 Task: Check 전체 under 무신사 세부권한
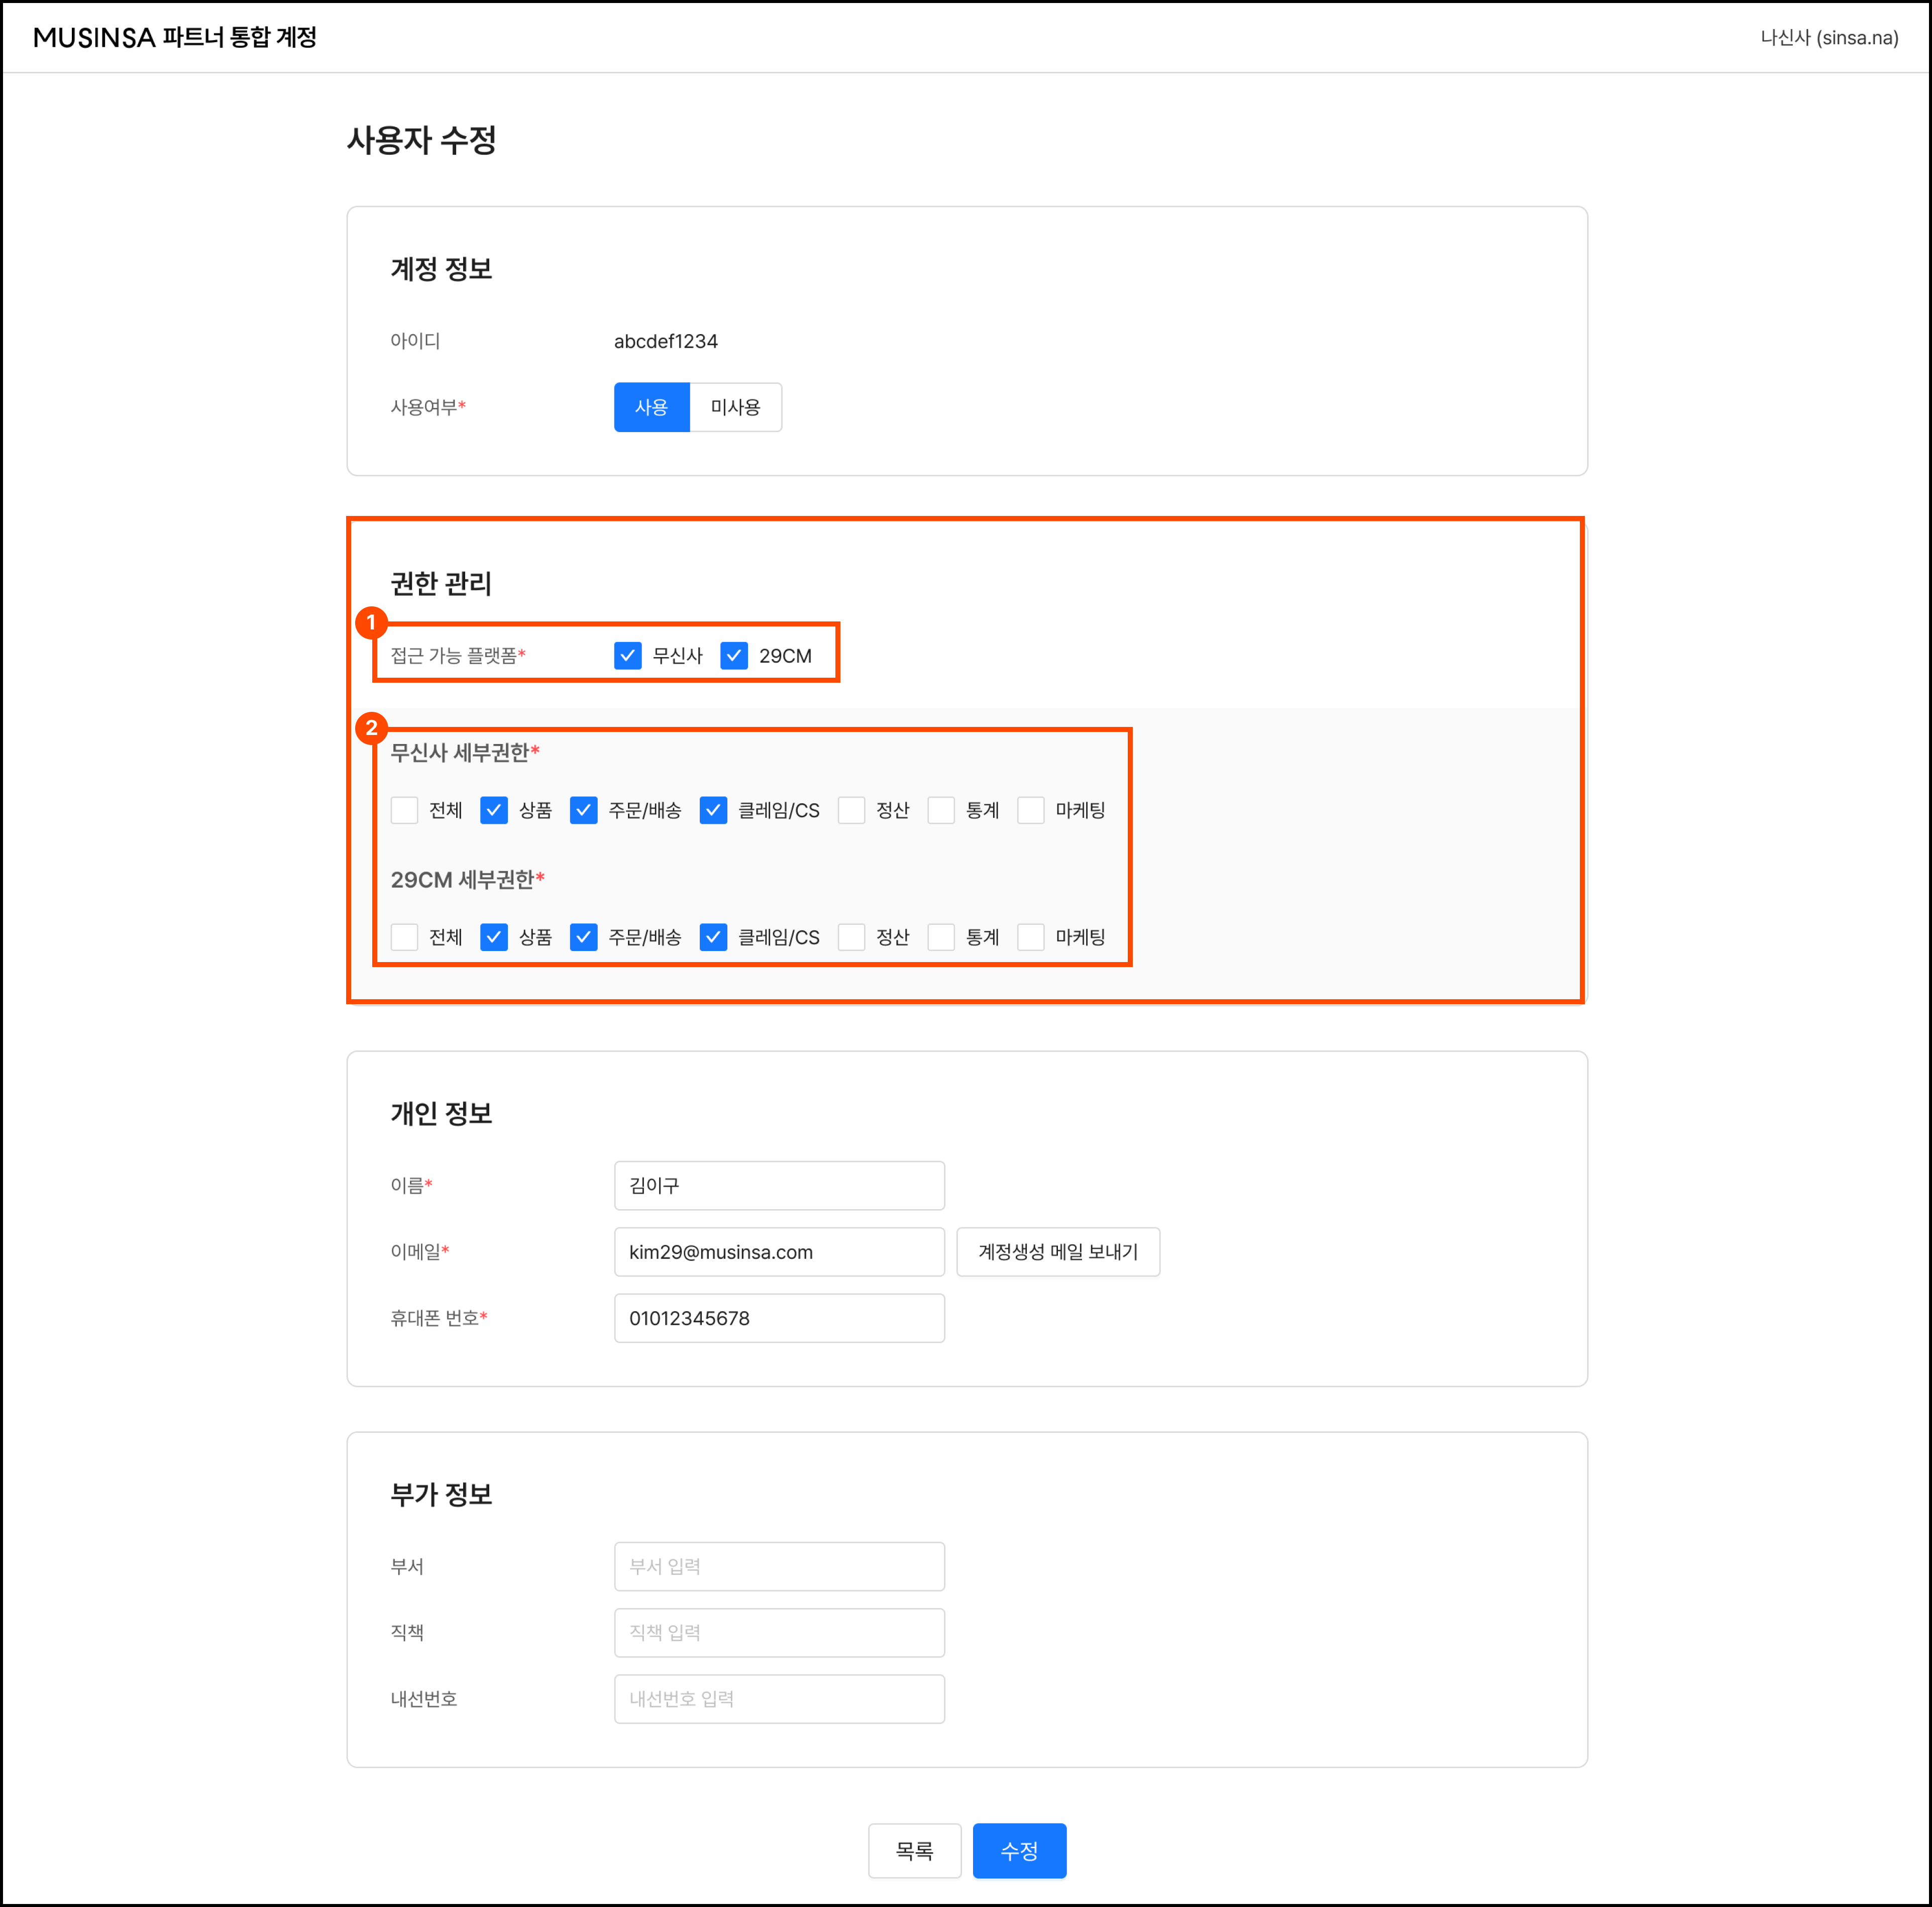coord(405,810)
